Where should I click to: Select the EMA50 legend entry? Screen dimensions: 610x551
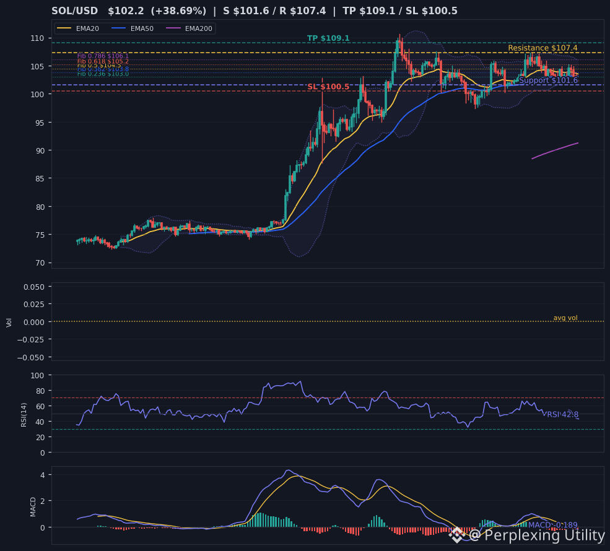(x=133, y=28)
